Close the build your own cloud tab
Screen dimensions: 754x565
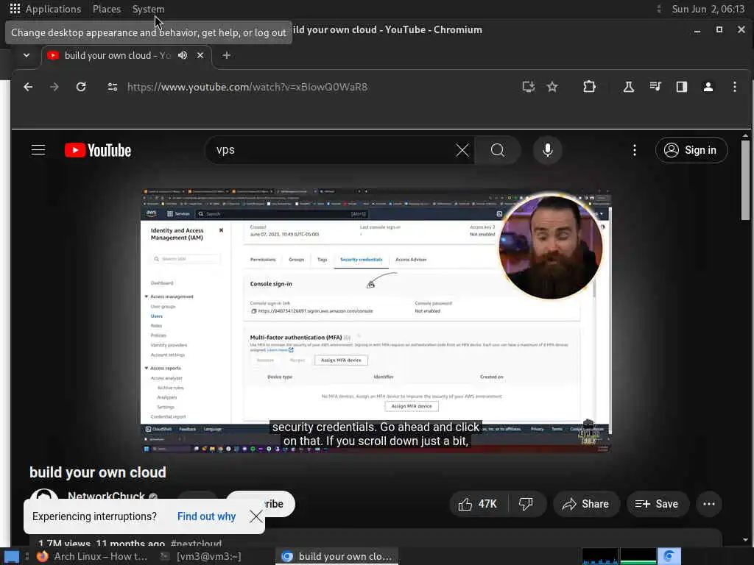(200, 55)
